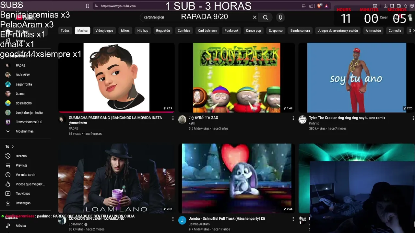This screenshot has width=415, height=233.
Task: Open Ver más tarde list
Action: (x=26, y=175)
